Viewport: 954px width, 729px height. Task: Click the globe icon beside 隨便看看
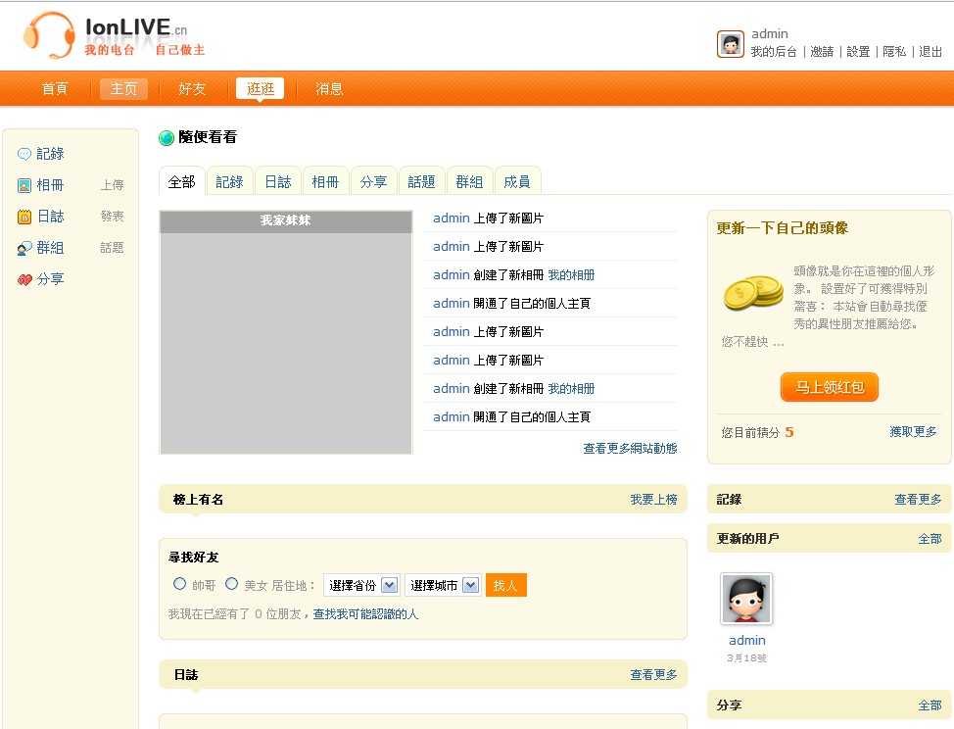point(167,138)
